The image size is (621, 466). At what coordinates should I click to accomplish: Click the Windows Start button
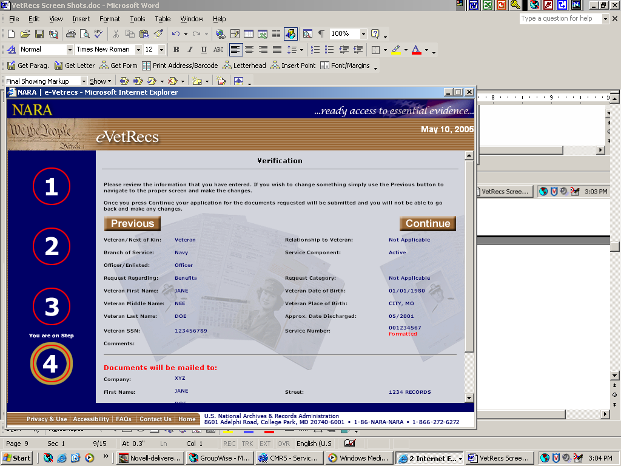pos(18,458)
